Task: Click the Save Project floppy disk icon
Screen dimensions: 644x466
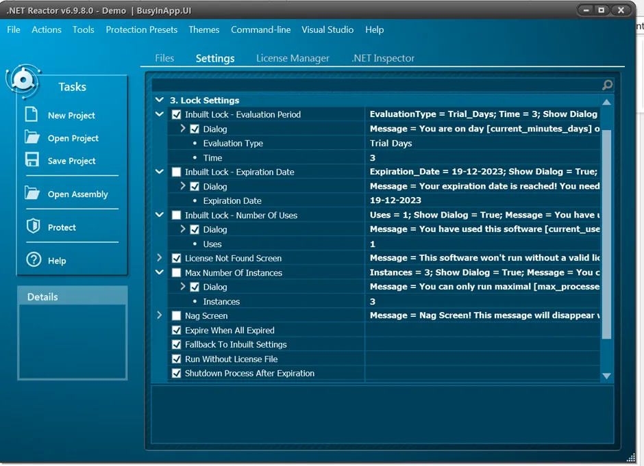Action: pos(32,159)
